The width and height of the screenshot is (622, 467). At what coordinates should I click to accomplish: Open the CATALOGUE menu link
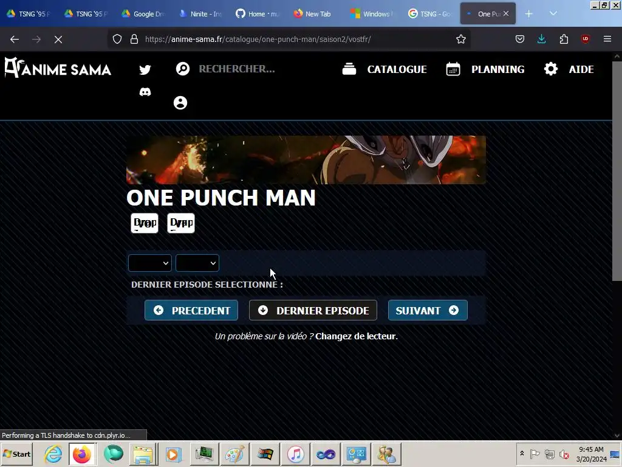[397, 69]
